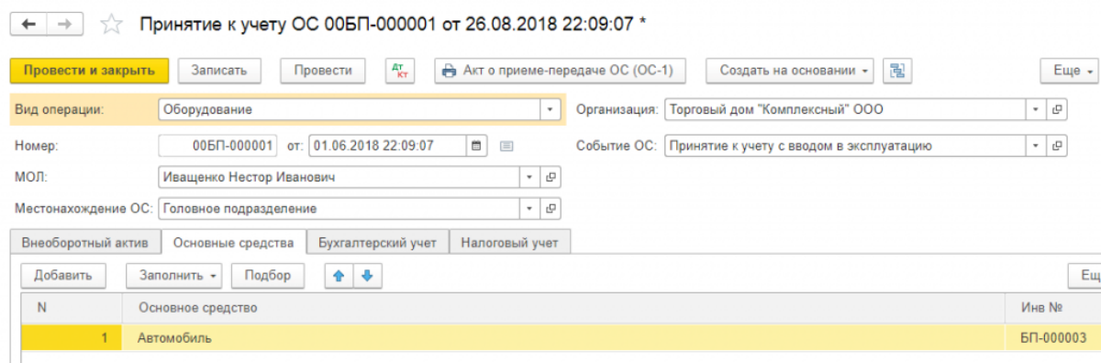This screenshot has height=363, width=1101.
Task: Click Провести button
Action: click(323, 71)
